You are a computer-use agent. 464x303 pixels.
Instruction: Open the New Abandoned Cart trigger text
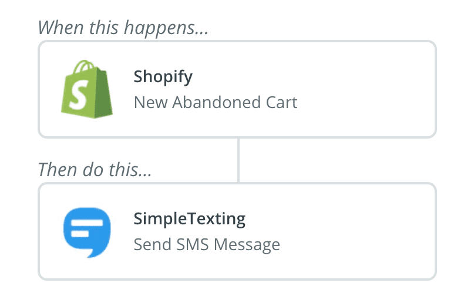coord(216,102)
